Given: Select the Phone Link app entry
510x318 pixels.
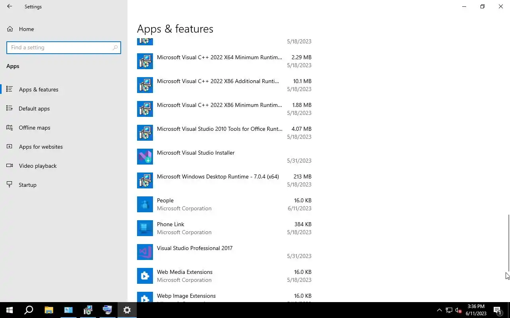Looking at the screenshot, I should click(224, 228).
